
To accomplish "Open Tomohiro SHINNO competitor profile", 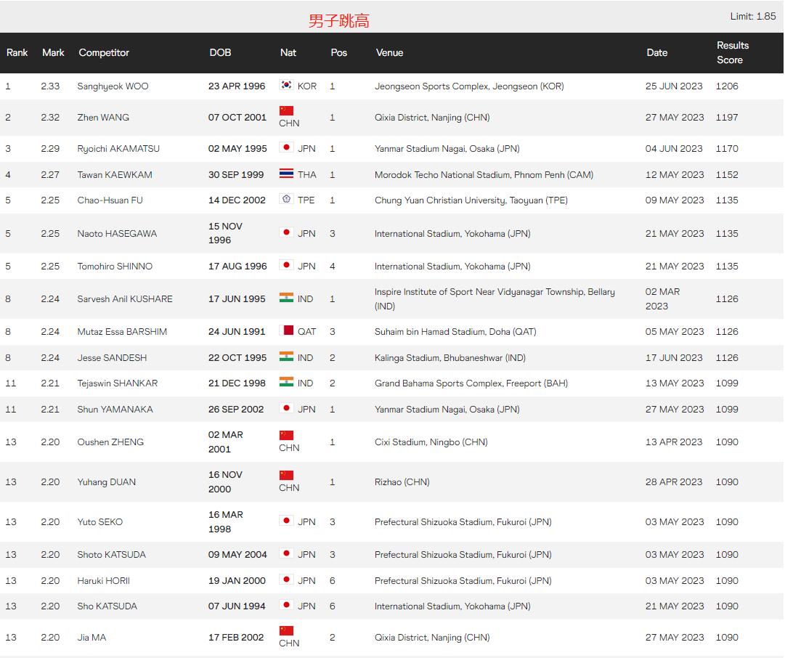I will (115, 267).
